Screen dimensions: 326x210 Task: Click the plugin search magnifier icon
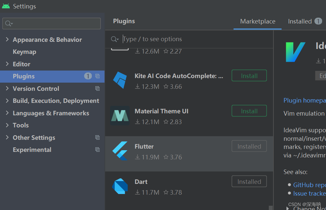tap(115, 39)
